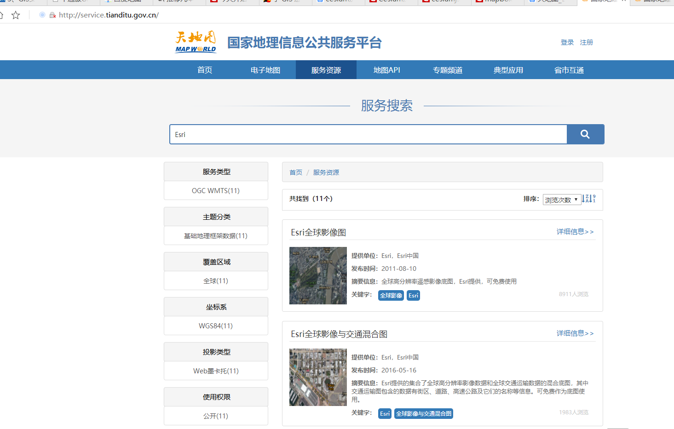Open 详细信息 for Esri全球影像与交通混合图
Viewport: 674px width, 429px height.
click(x=575, y=333)
